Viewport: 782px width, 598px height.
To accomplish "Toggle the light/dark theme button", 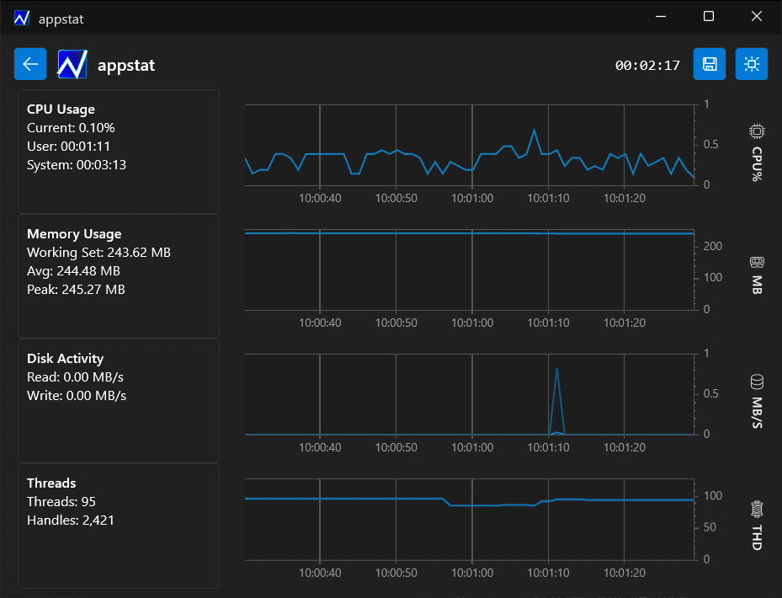I will 751,64.
